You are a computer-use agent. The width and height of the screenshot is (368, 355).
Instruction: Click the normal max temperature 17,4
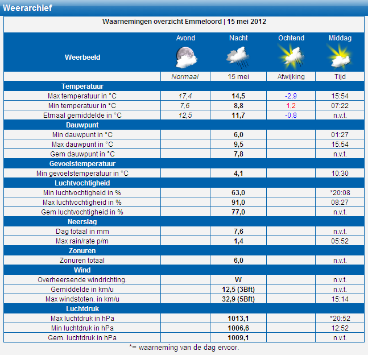click(x=185, y=96)
